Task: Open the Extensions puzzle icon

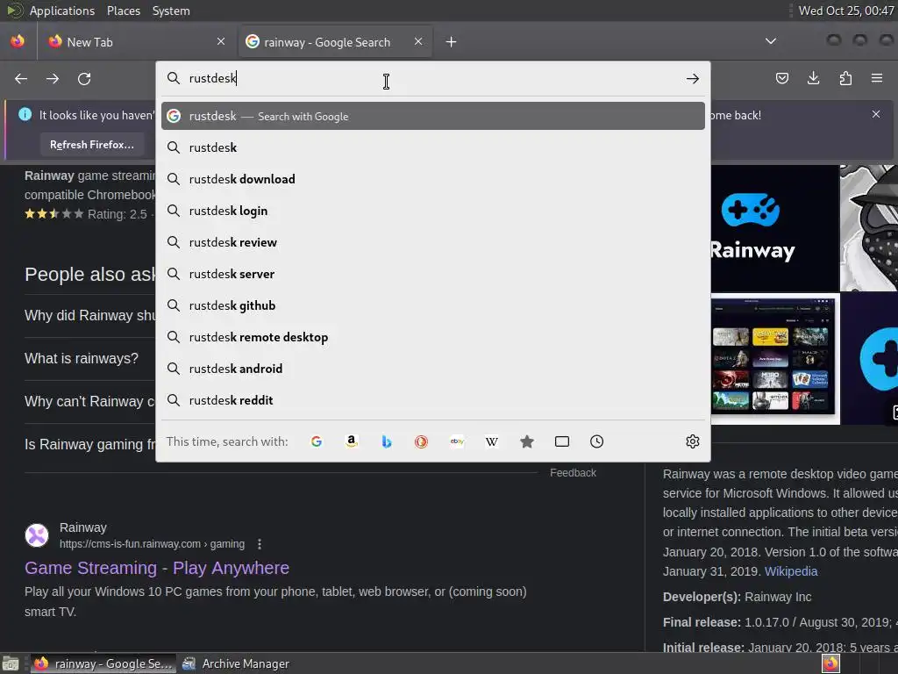Action: point(845,78)
